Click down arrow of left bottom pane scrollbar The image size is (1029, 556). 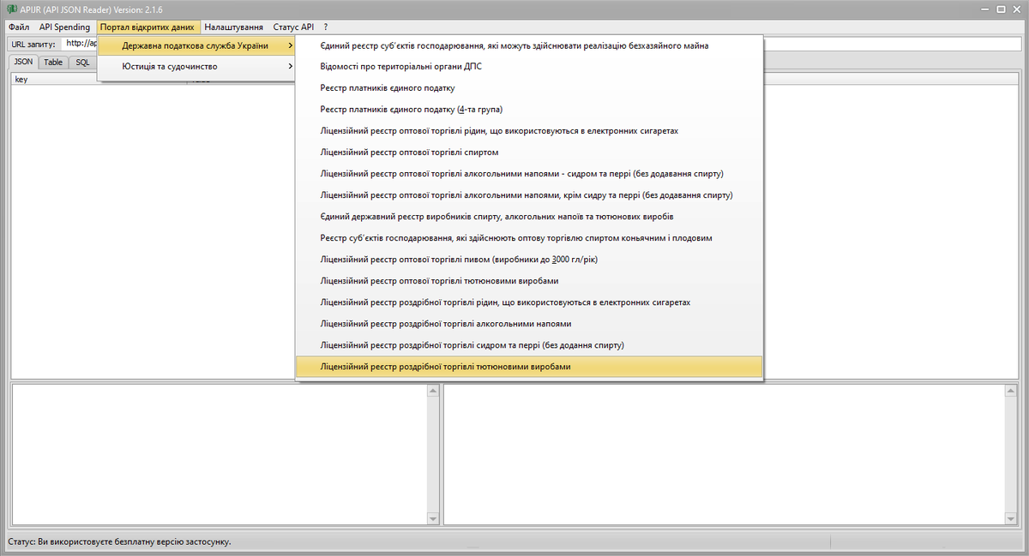coord(432,519)
